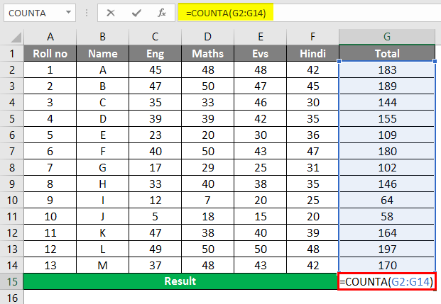Select Total value 146
The image size is (441, 304).
click(387, 184)
